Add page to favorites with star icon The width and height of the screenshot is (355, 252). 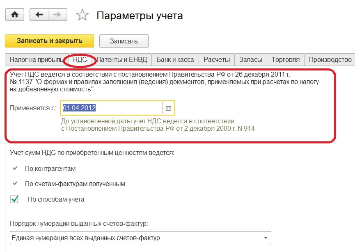click(x=82, y=15)
